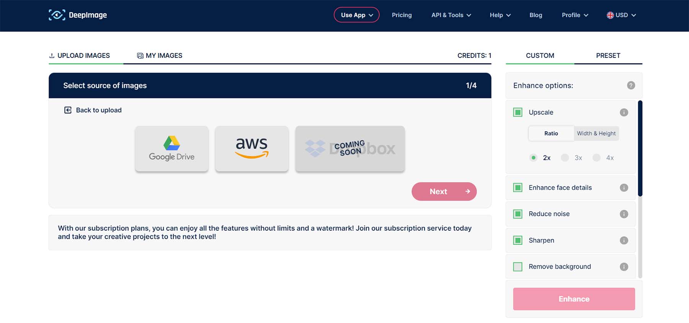Show info for Reduce noise
Screen dimensions: 689x323
(624, 214)
